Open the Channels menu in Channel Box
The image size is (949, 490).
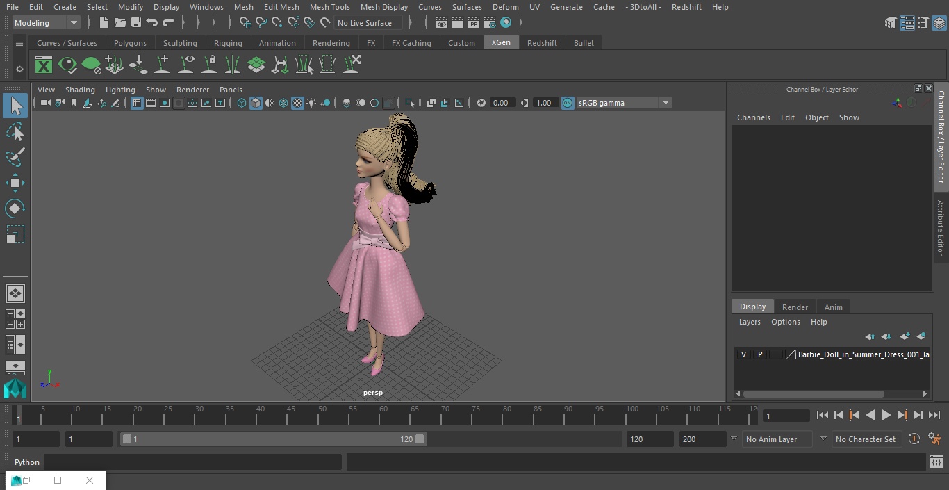click(753, 117)
